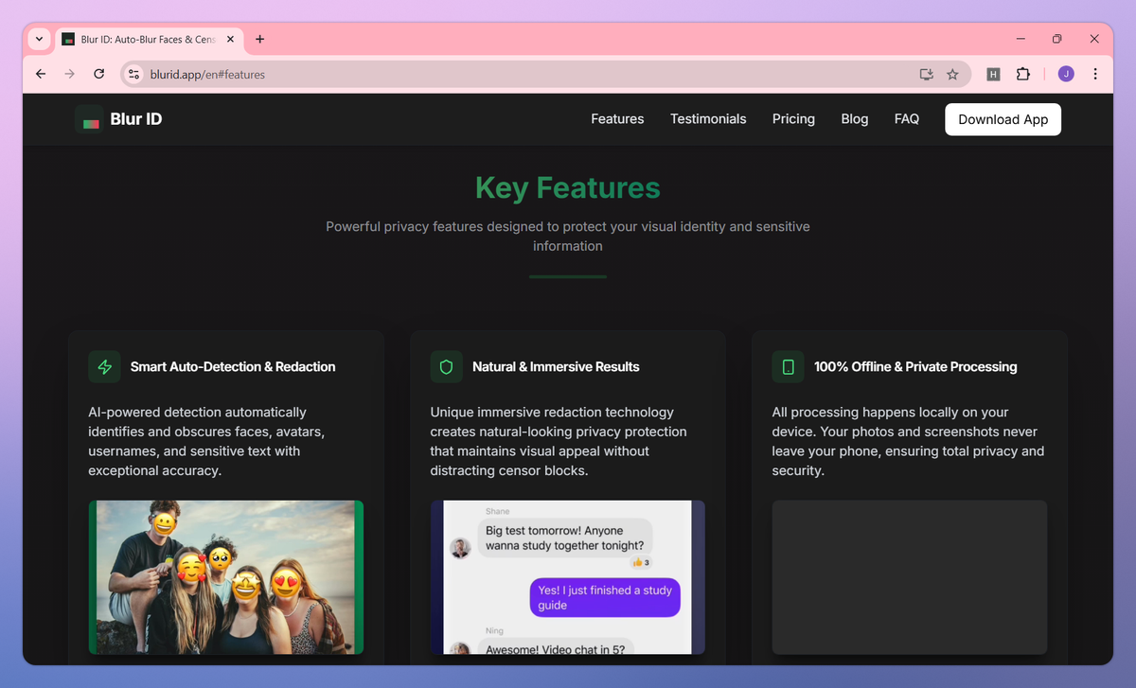1136x688 pixels.
Task: Click the 100% Offline & Private Processing title
Action: (915, 367)
